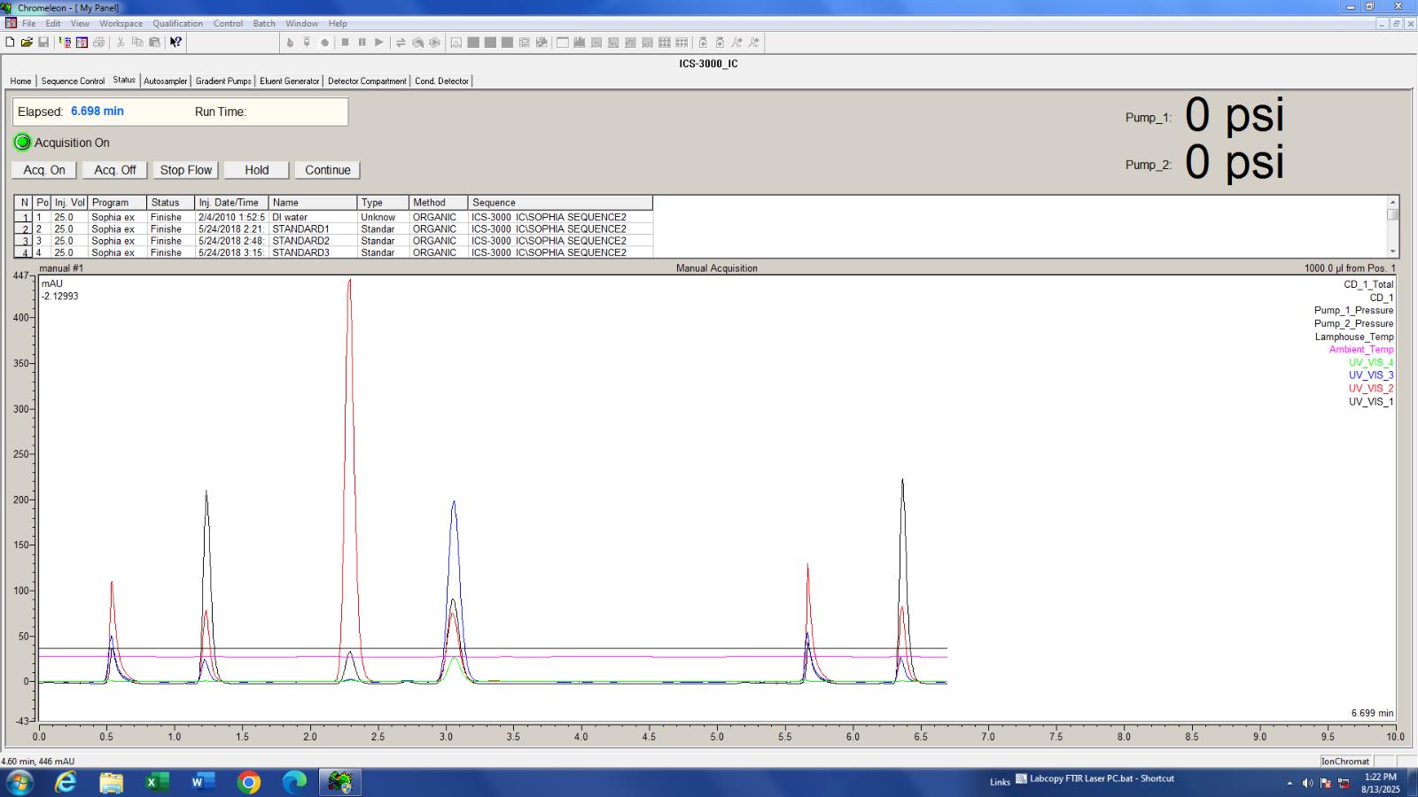This screenshot has height=797, width=1418.
Task: Select the Ambient_Temp signal in legend
Action: [1360, 350]
